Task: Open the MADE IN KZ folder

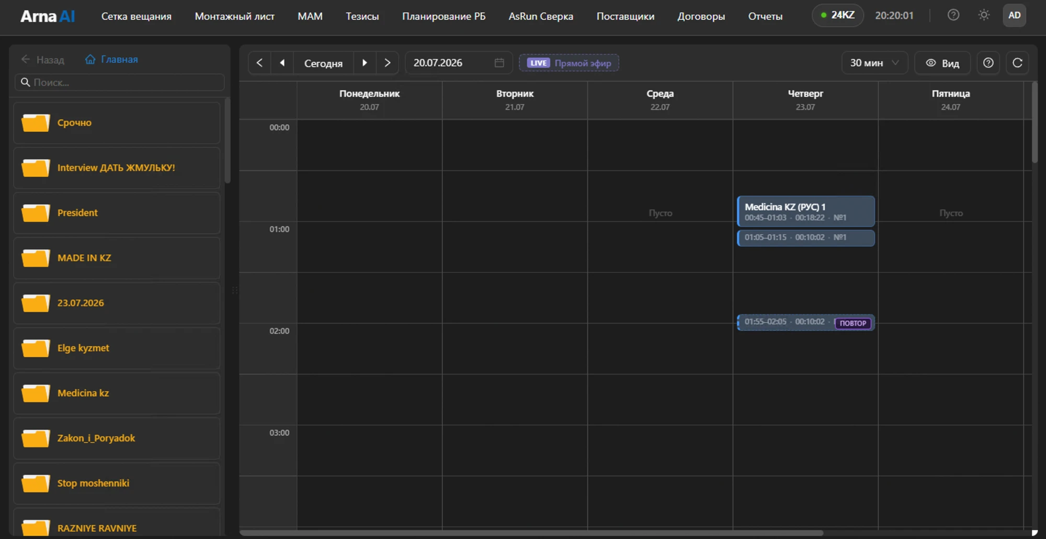Action: tap(117, 258)
